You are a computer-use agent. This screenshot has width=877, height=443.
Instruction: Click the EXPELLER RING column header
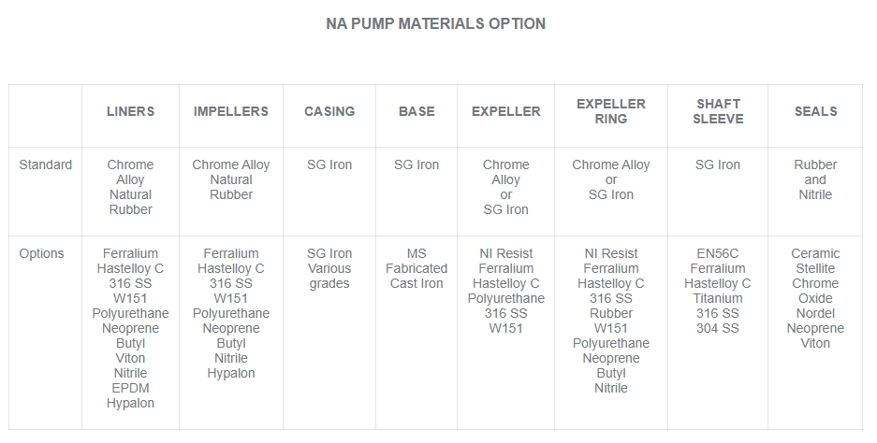coord(611,111)
